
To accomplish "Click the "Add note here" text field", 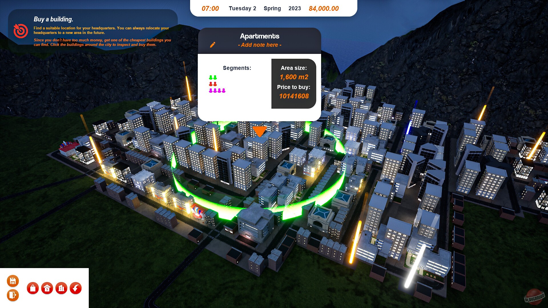I will (259, 45).
